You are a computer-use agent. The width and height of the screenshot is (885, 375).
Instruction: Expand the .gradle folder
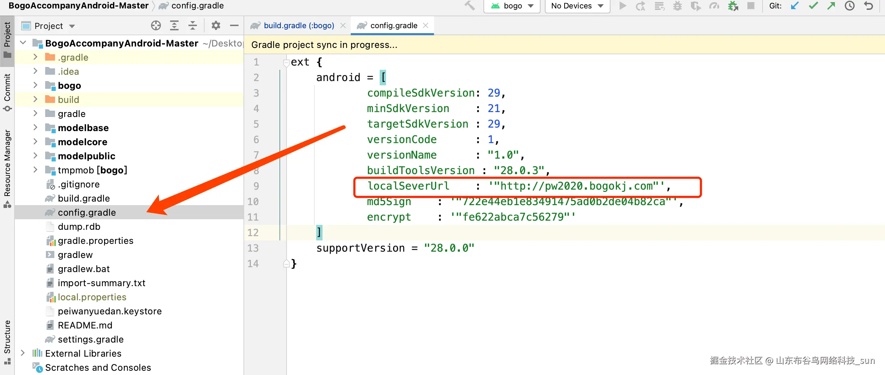pos(35,57)
